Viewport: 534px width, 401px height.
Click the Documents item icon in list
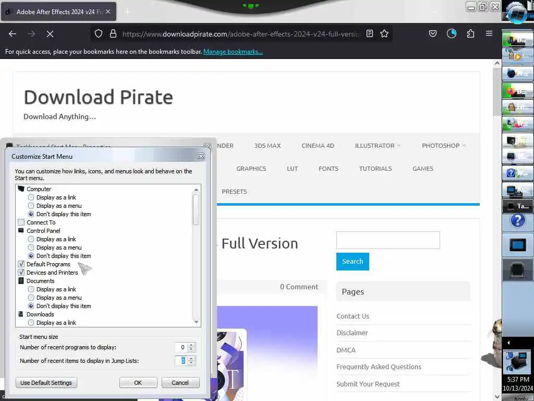[21, 280]
